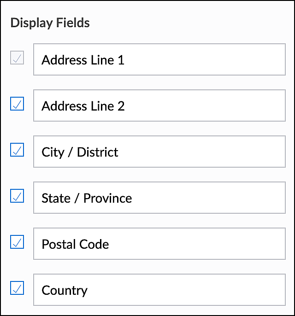The image size is (295, 316).
Task: Click into the Country text field
Action: (159, 290)
